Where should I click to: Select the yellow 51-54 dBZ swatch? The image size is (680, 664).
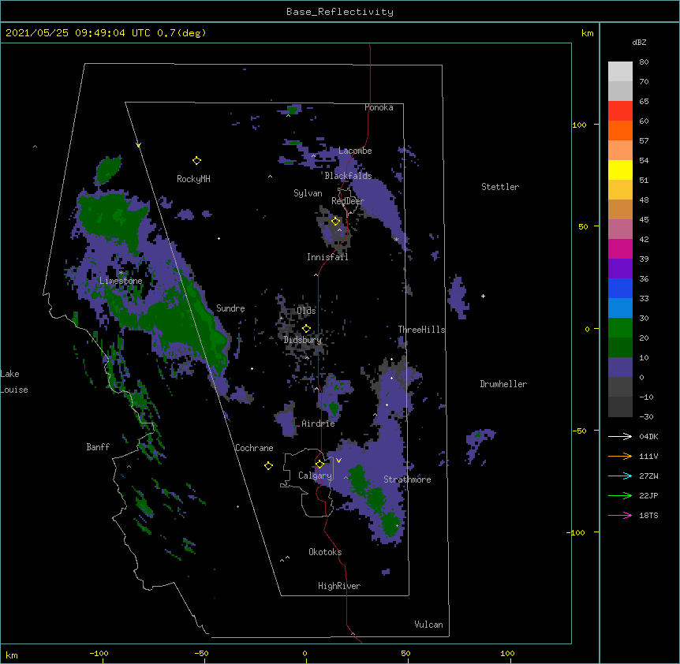620,170
